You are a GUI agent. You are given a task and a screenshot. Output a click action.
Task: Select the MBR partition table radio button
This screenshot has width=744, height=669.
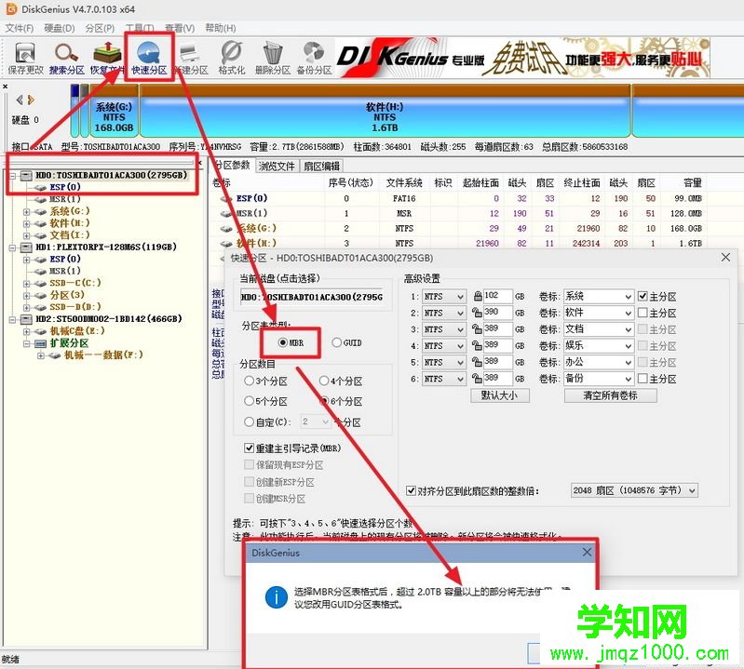(291, 342)
